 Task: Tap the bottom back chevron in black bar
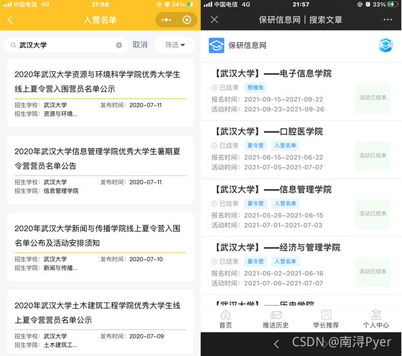pos(276,344)
